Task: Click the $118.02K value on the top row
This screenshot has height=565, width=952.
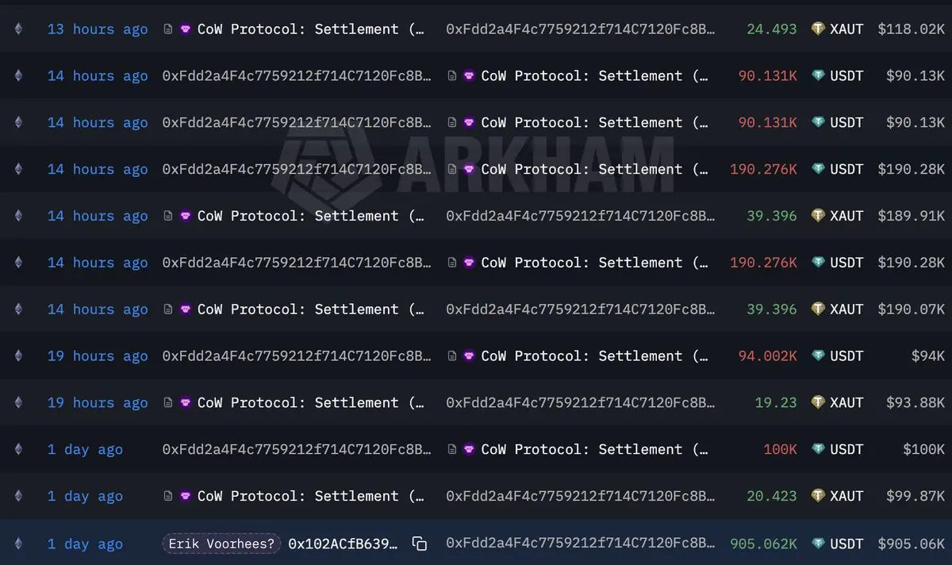Action: (x=911, y=29)
